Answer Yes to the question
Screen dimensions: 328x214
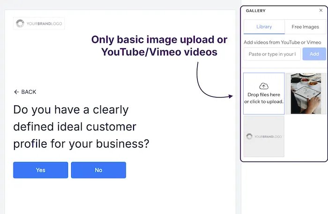pyautogui.click(x=41, y=170)
